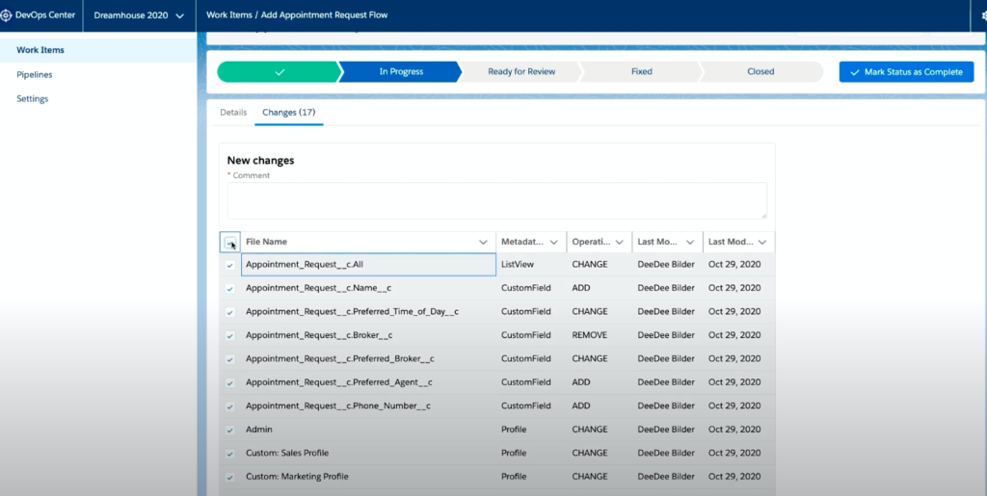Click the Custom: Sales Profile name cell
The width and height of the screenshot is (987, 496).
point(368,454)
